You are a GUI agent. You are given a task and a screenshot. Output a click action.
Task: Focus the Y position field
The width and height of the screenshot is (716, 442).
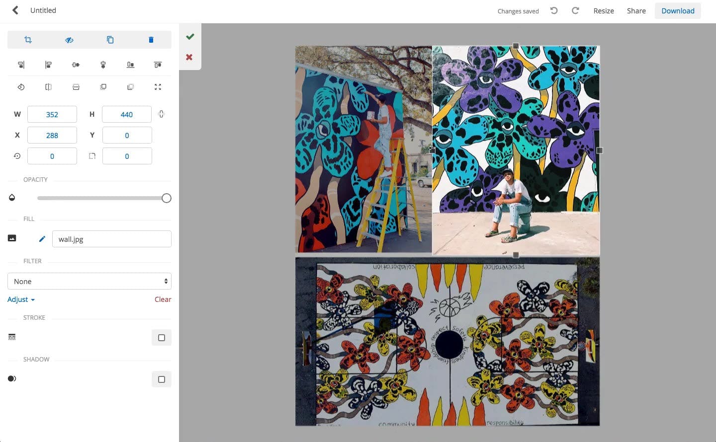(x=127, y=135)
